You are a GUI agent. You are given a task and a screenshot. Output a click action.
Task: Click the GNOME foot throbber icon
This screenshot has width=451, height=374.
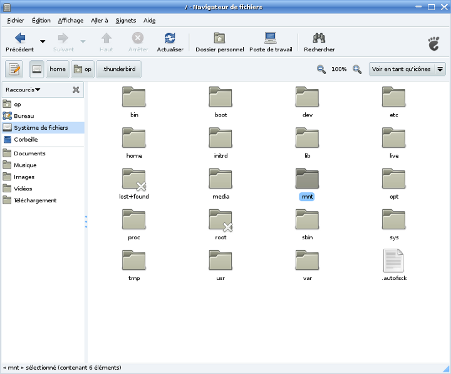click(433, 43)
